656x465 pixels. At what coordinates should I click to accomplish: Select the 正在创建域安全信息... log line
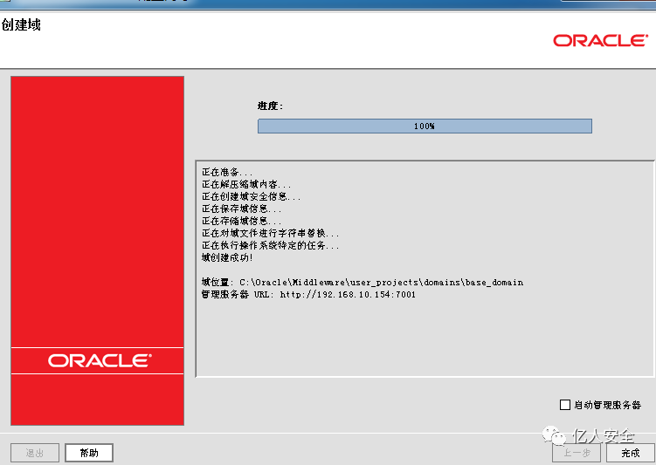(x=251, y=196)
